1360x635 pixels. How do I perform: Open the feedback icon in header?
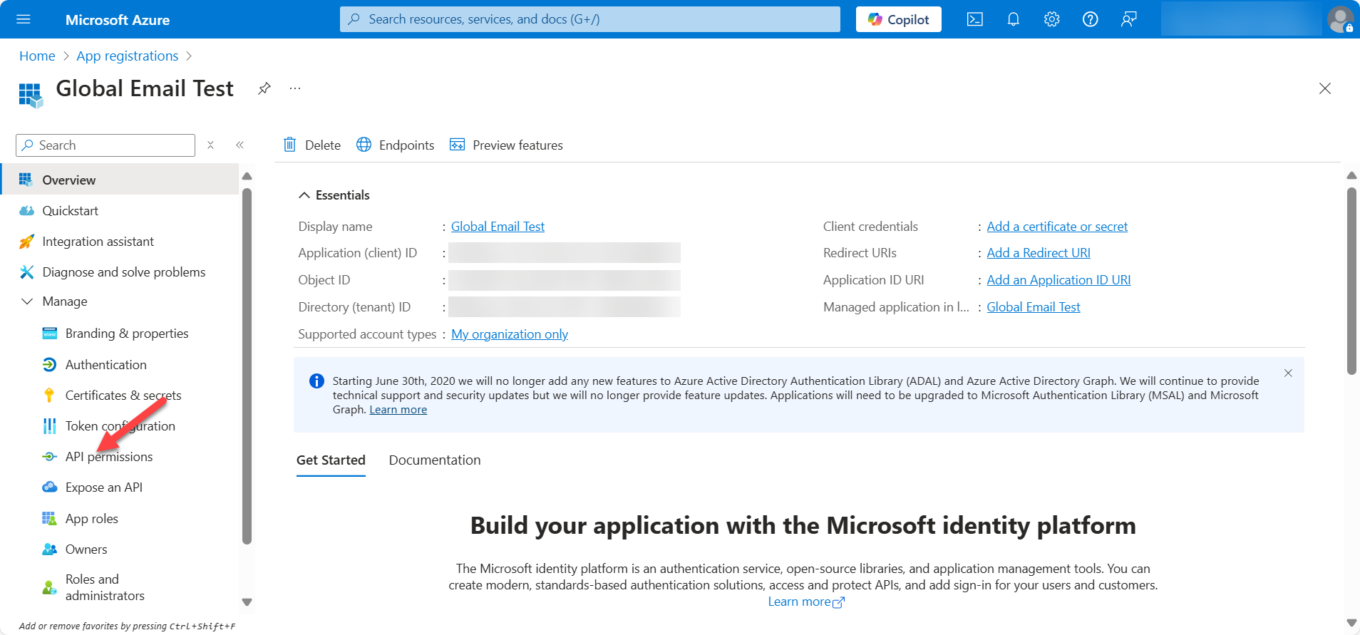click(1128, 19)
